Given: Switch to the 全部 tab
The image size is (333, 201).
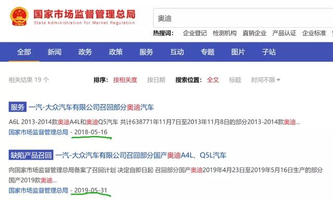Looking at the screenshot, I should (24, 52).
